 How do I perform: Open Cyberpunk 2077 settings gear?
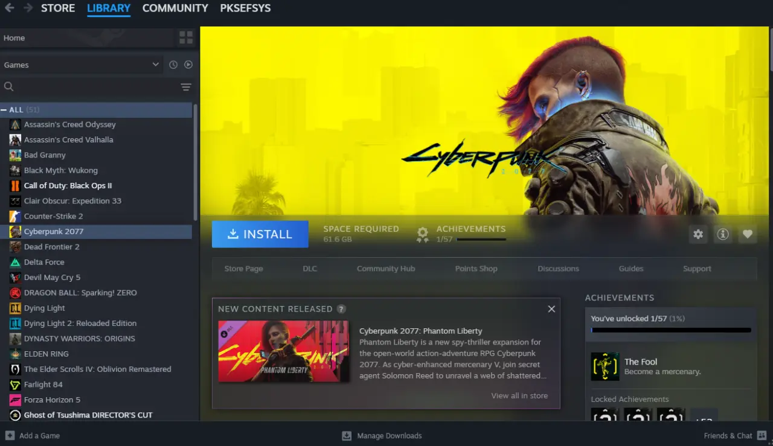[699, 234]
